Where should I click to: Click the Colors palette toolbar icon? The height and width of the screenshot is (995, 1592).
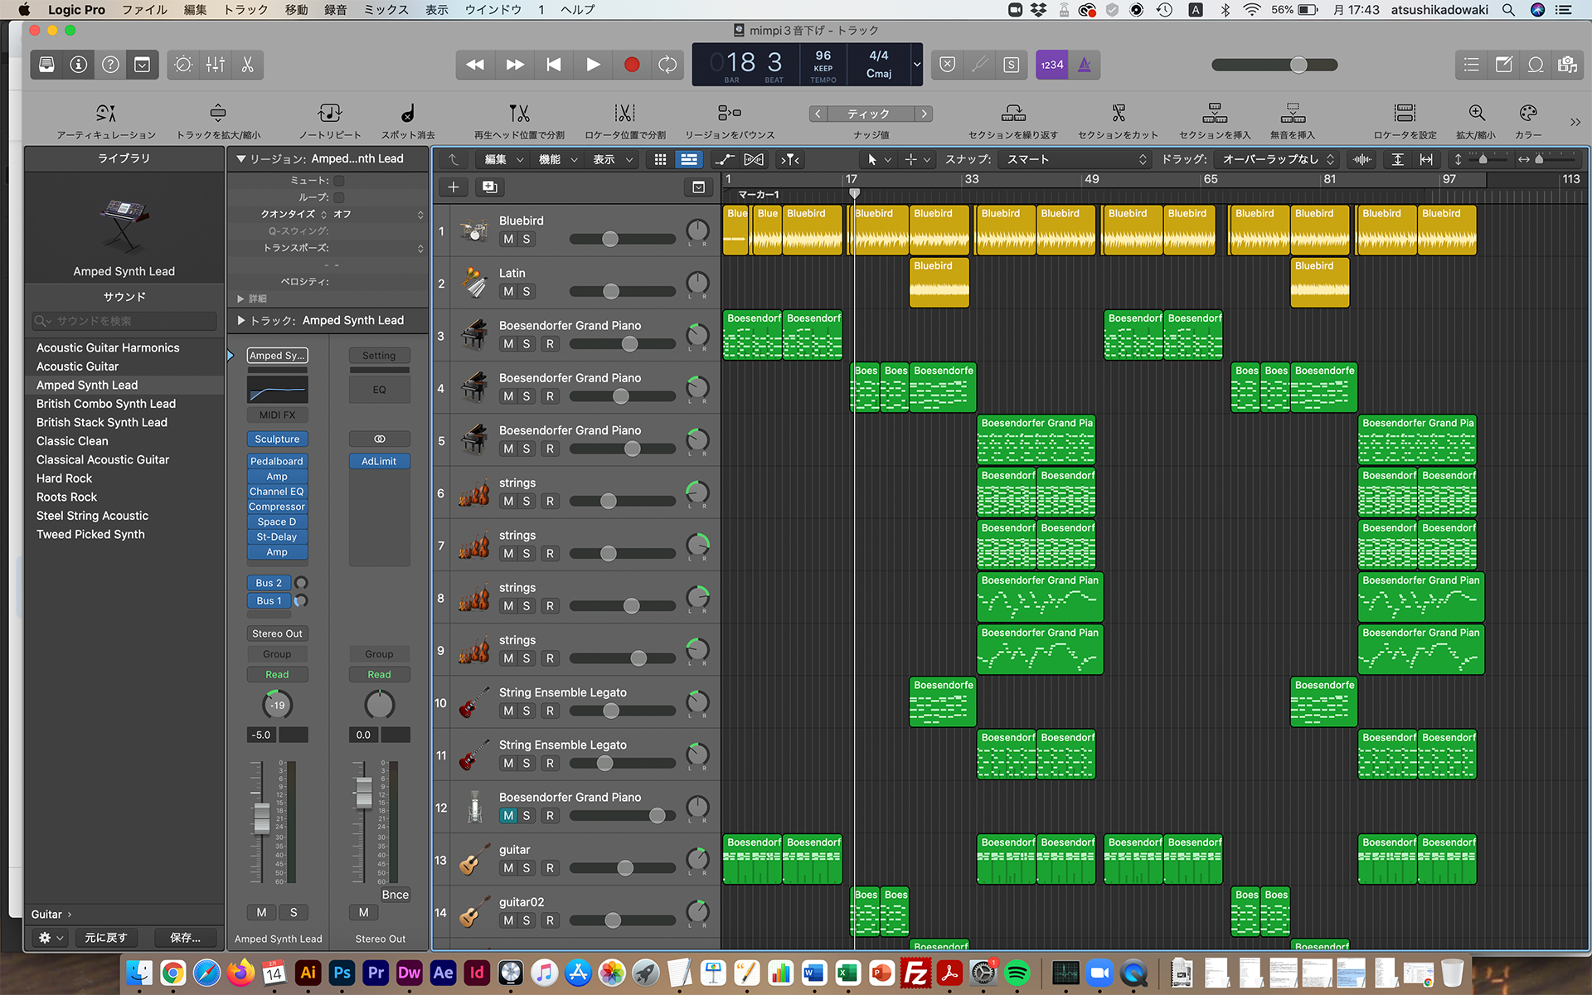[x=1528, y=114]
